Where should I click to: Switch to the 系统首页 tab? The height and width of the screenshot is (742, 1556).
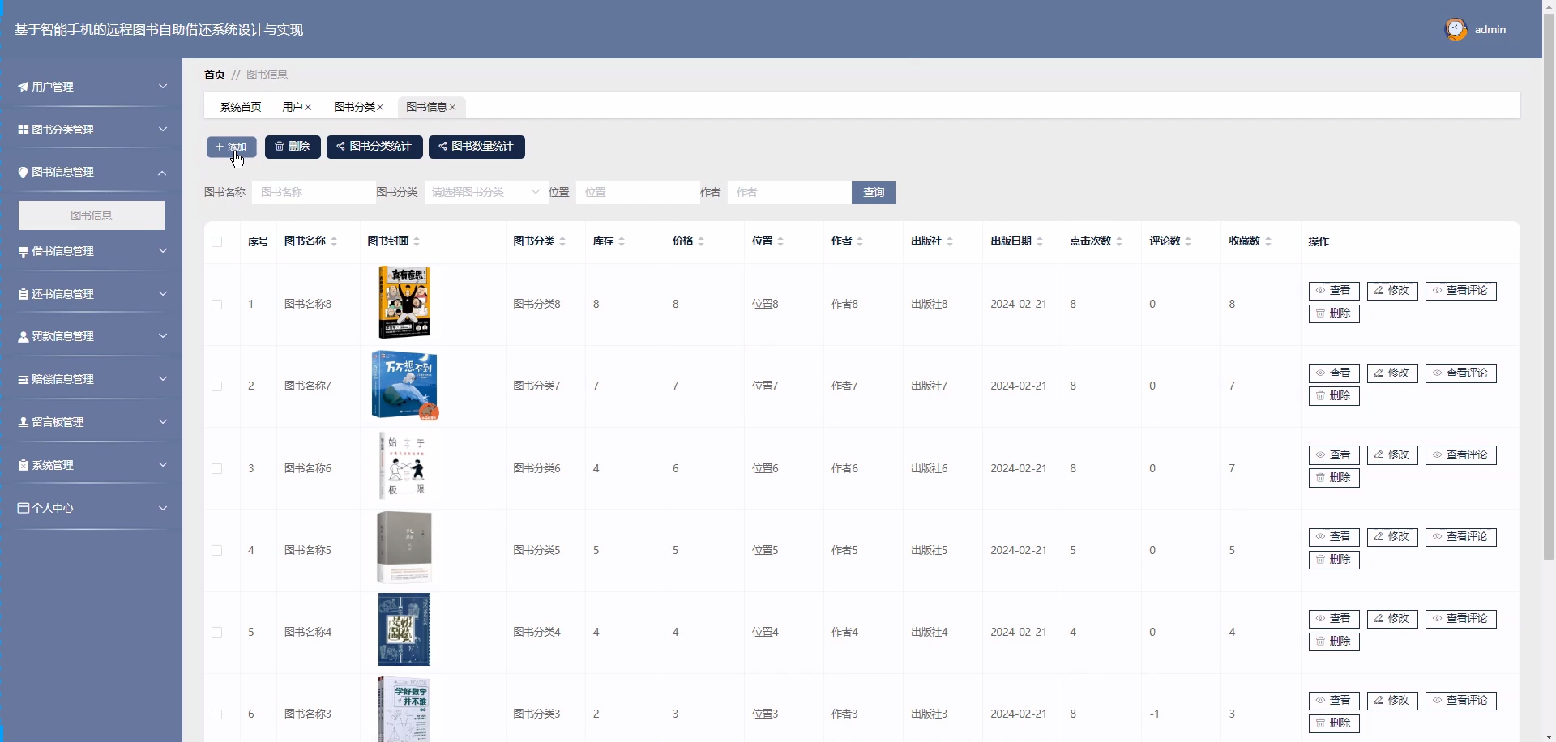(x=241, y=107)
